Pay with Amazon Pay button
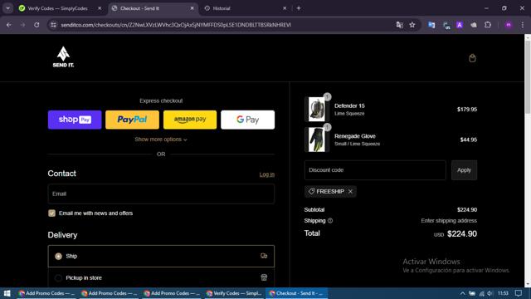531x299 pixels. (x=190, y=120)
